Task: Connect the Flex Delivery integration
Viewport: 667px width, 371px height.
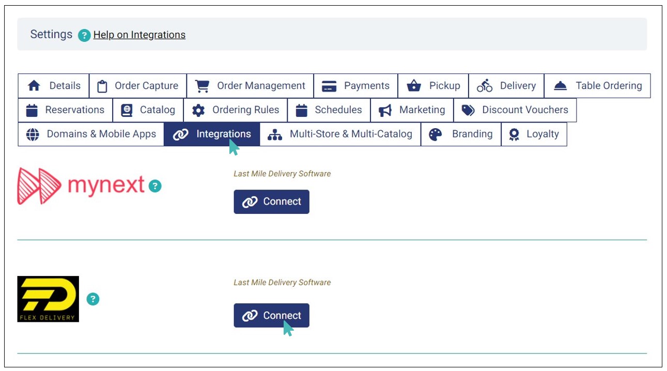Action: (x=271, y=315)
